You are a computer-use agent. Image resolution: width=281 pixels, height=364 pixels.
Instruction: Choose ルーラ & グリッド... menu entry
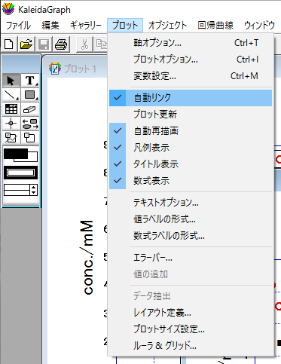191,346
